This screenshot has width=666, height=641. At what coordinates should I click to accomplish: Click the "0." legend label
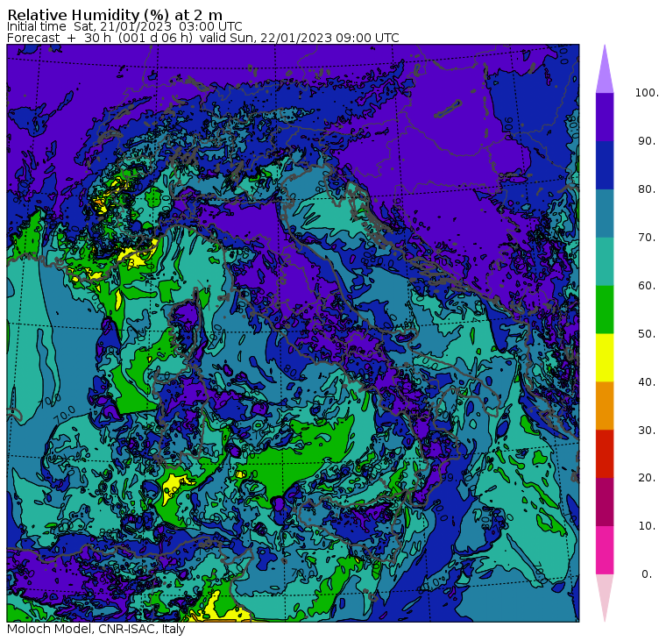coord(647,574)
